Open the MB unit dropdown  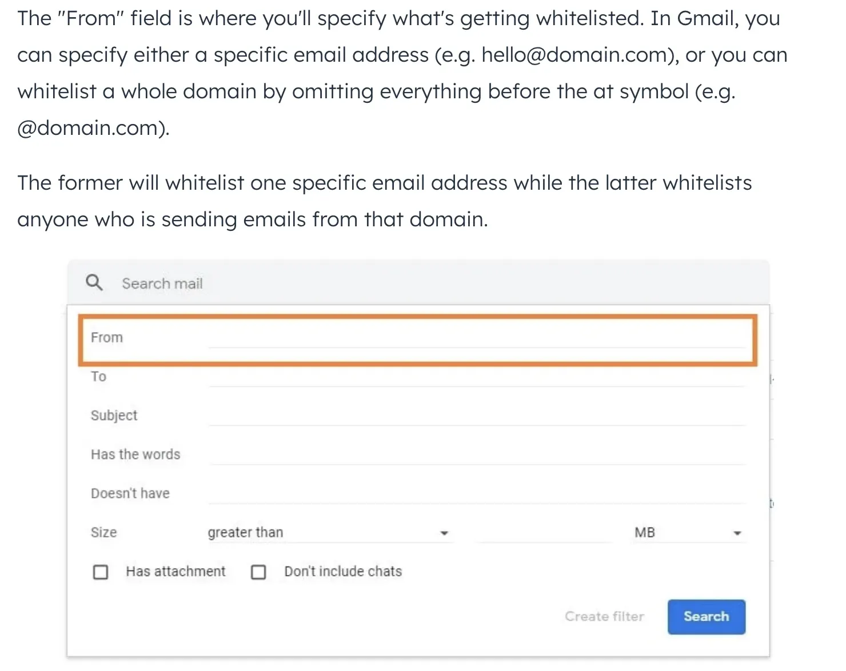point(689,533)
